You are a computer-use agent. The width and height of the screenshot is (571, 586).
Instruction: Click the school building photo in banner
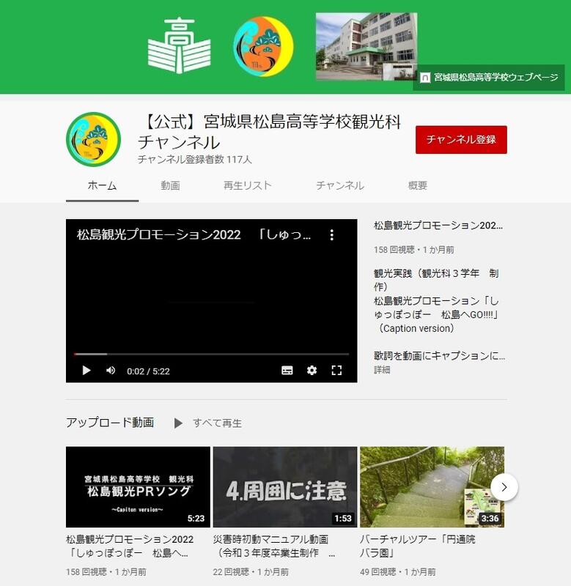pos(366,46)
